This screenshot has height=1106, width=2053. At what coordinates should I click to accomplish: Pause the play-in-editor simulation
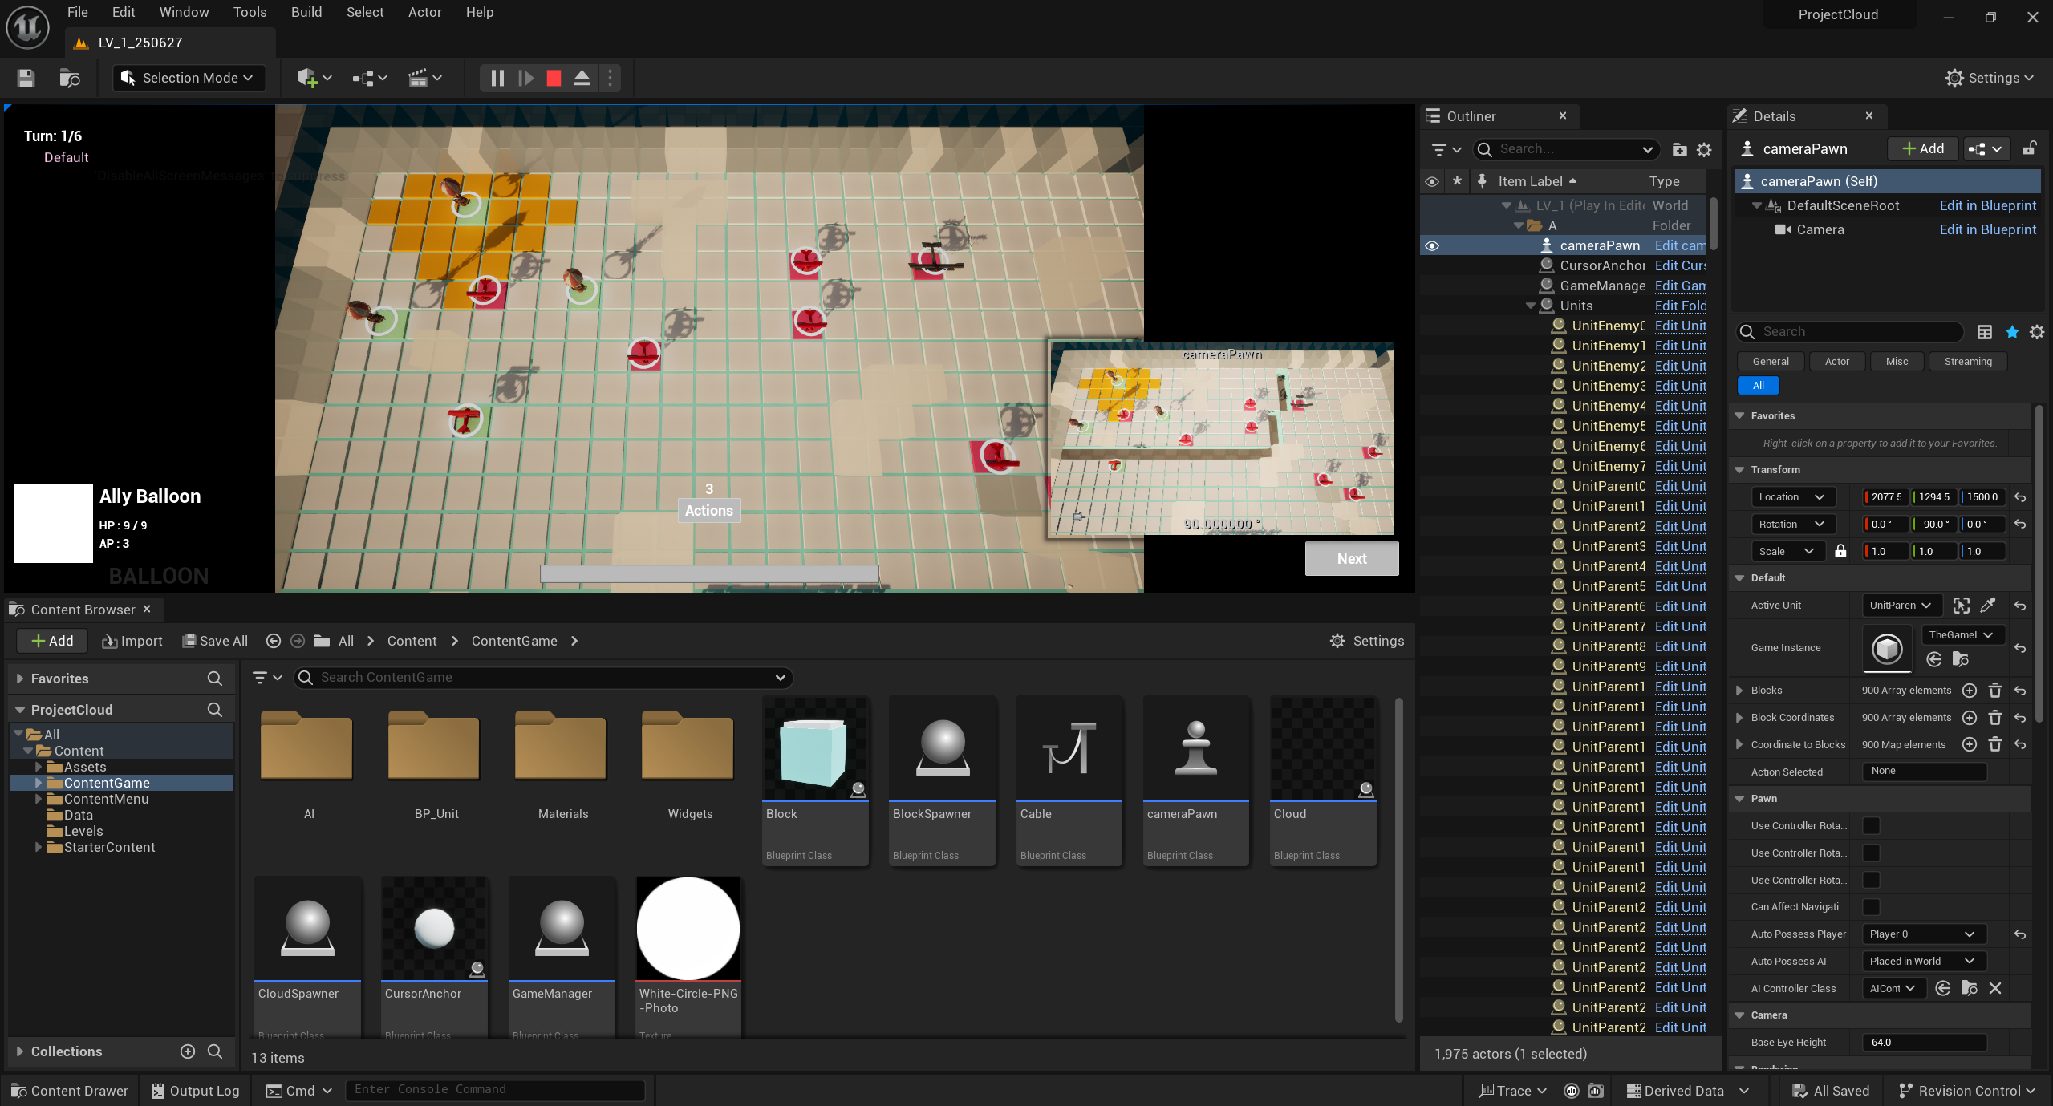497,78
